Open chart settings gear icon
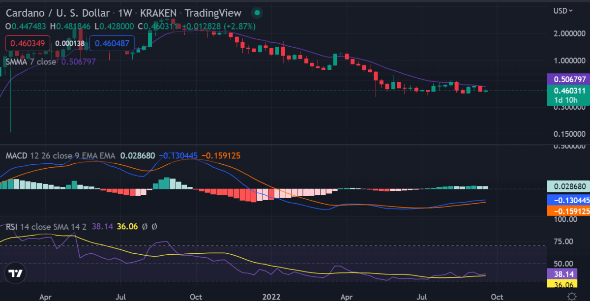590x301 pixels. coord(572,296)
